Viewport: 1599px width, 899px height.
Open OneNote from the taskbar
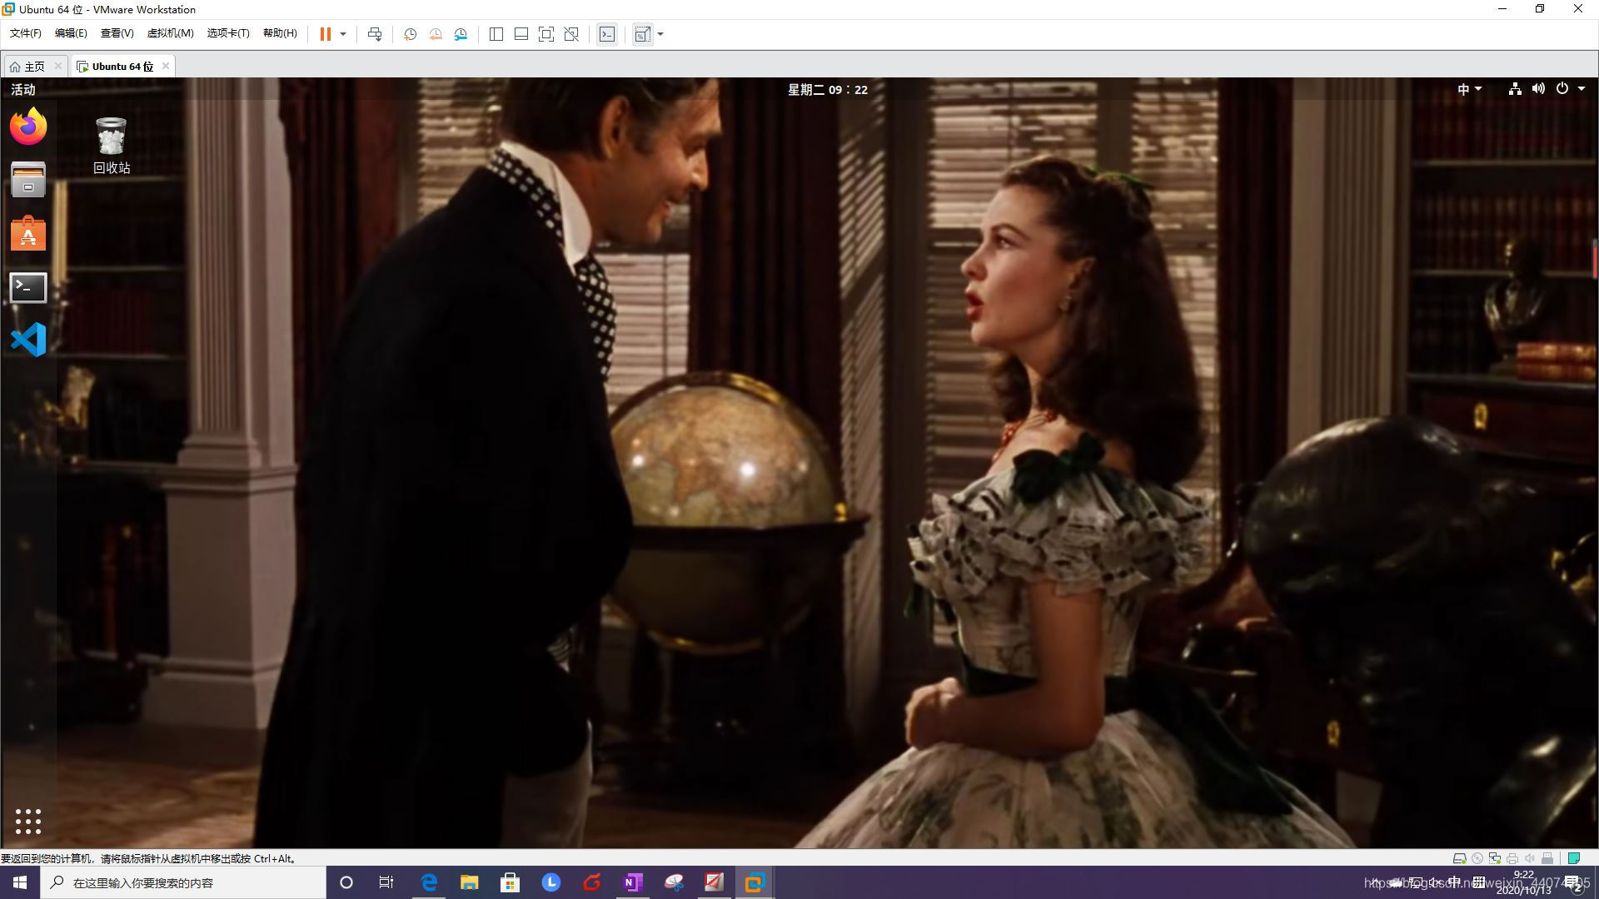tap(633, 882)
